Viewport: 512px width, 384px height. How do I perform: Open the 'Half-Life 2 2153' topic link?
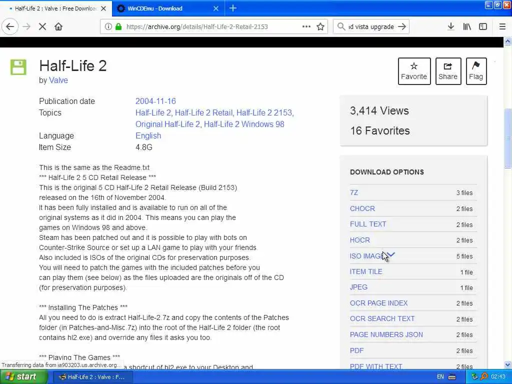coord(265,112)
